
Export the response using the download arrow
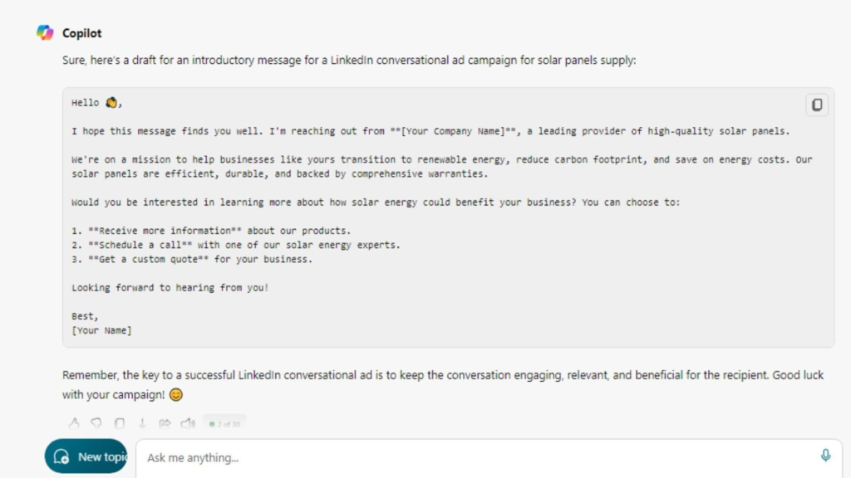(142, 423)
